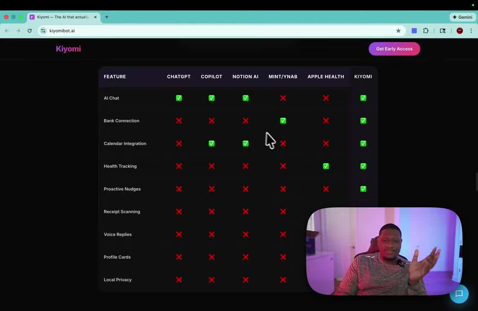Image resolution: width=478 pixels, height=311 pixels.
Task: Click Apple Health's red X for Proactive Nudges
Action: (x=326, y=189)
